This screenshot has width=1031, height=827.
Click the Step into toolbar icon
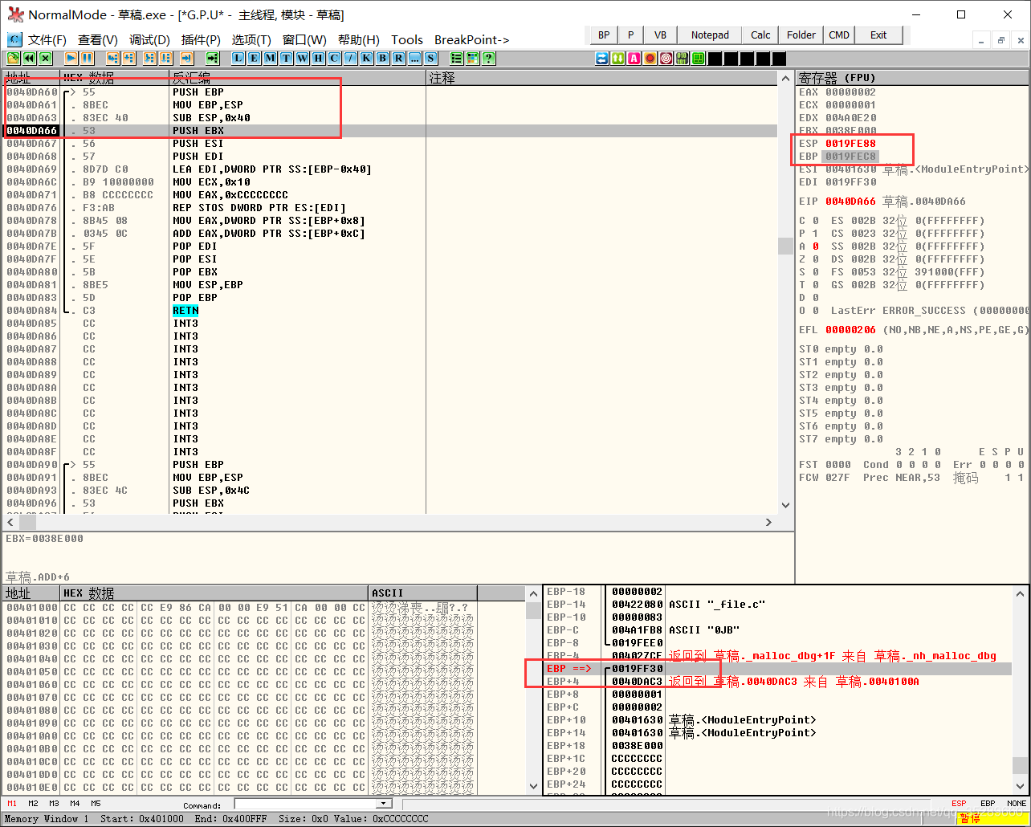click(112, 58)
